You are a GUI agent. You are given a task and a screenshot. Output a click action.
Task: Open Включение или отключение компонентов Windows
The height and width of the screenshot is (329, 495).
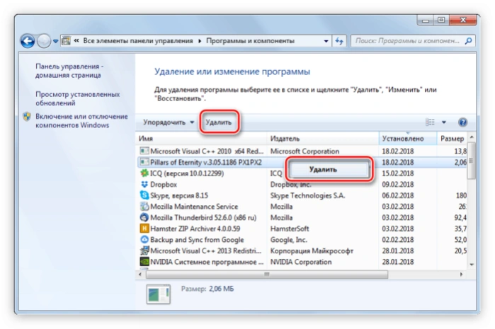(81, 121)
